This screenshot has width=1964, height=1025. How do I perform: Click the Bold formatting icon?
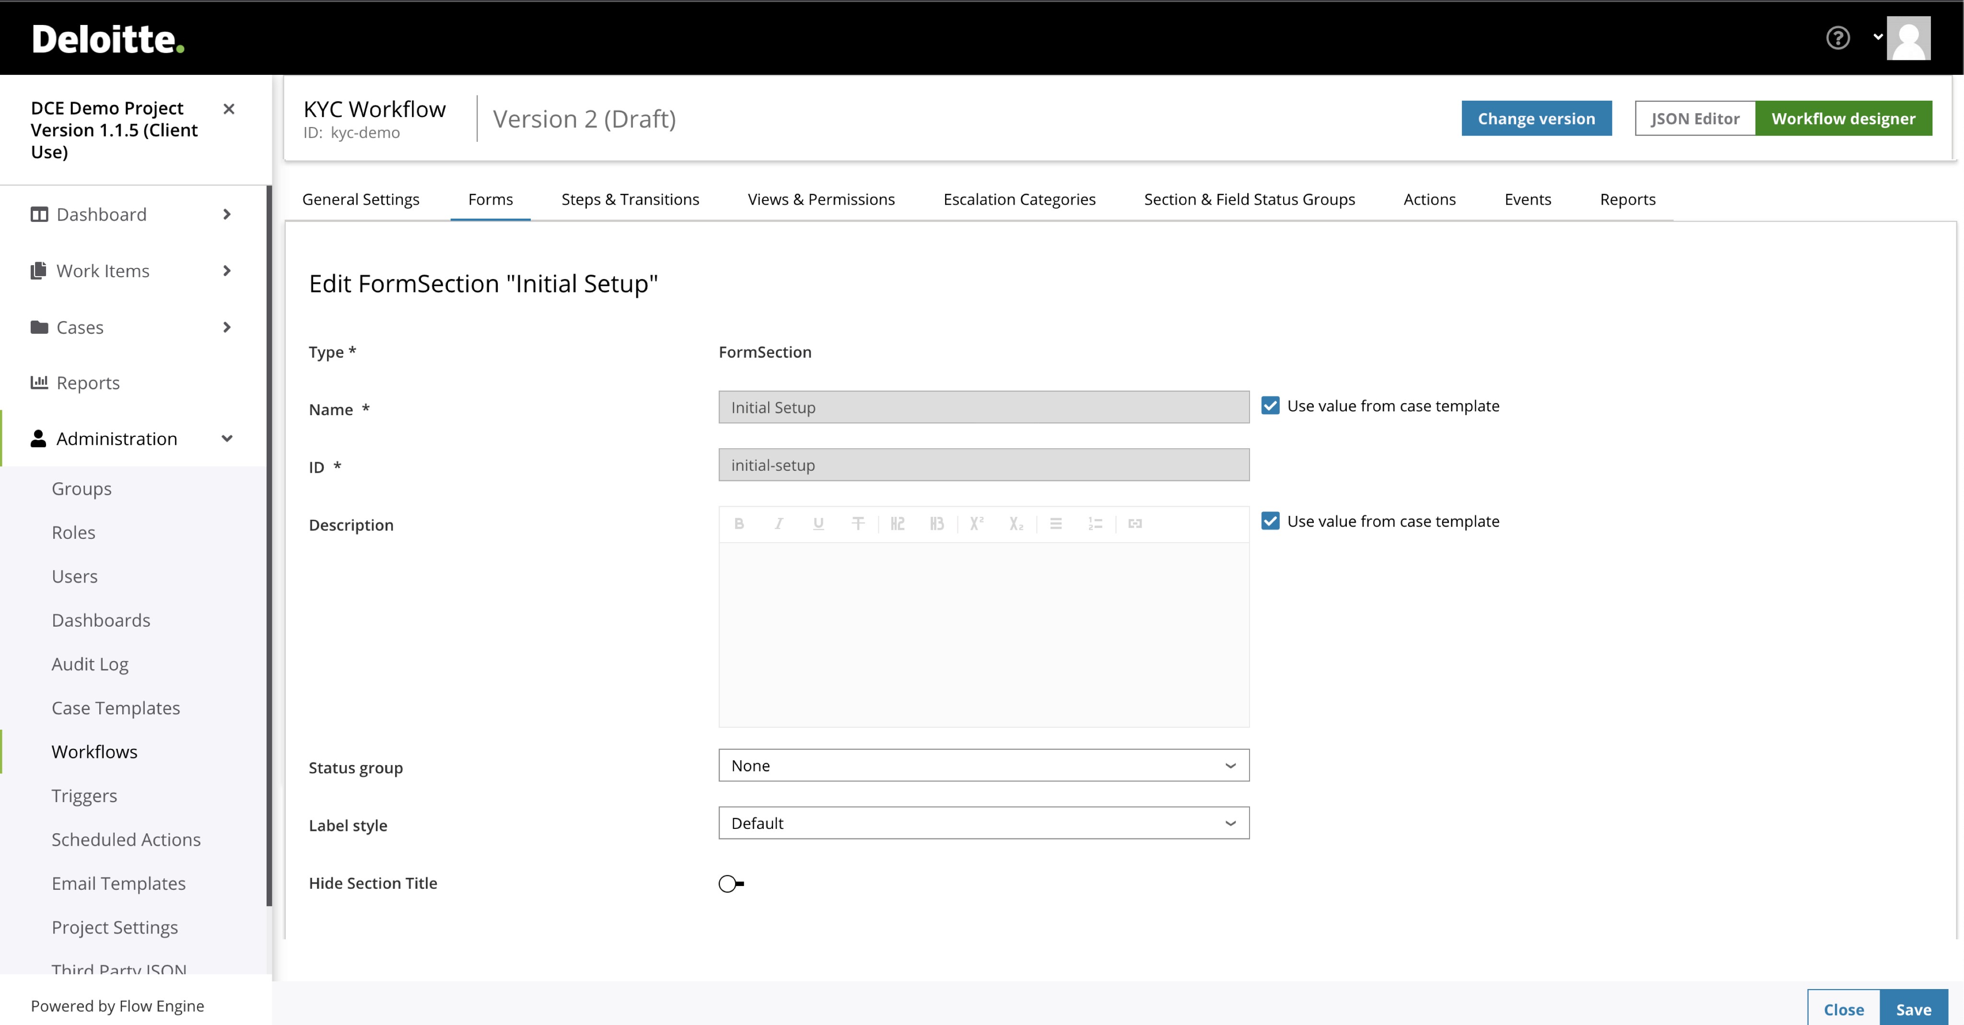click(x=739, y=524)
